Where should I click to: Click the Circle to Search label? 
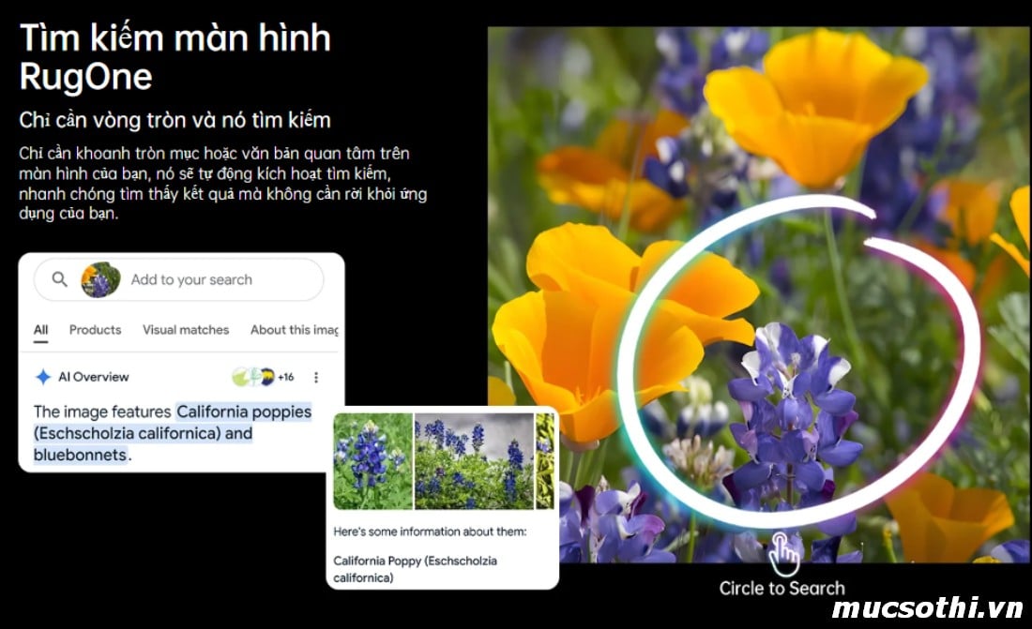[x=782, y=589]
